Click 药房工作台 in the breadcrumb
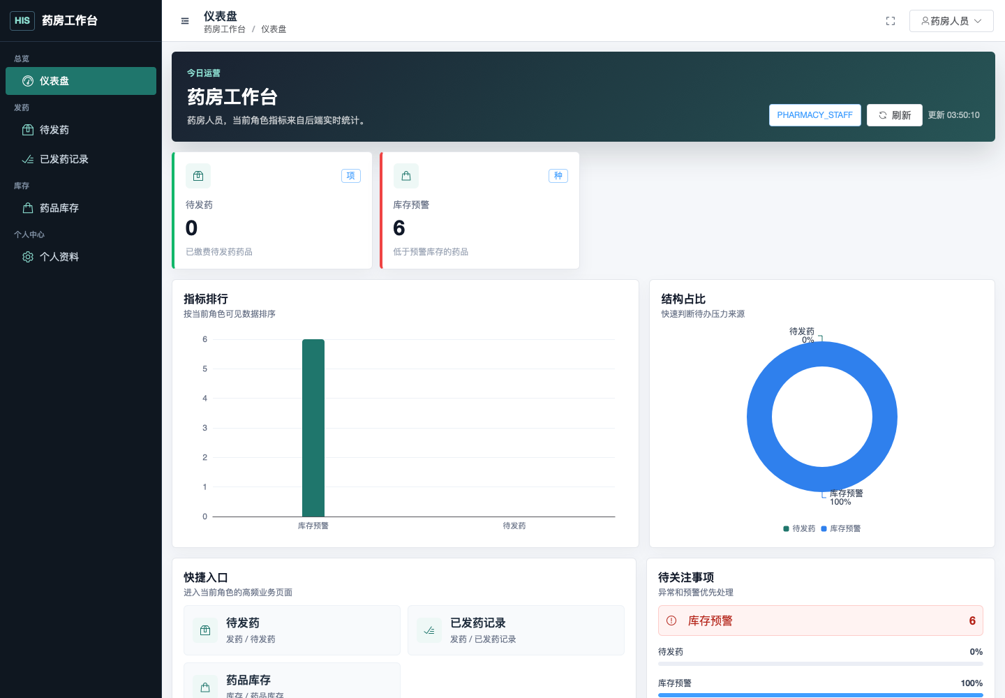1005x698 pixels. pyautogui.click(x=225, y=29)
